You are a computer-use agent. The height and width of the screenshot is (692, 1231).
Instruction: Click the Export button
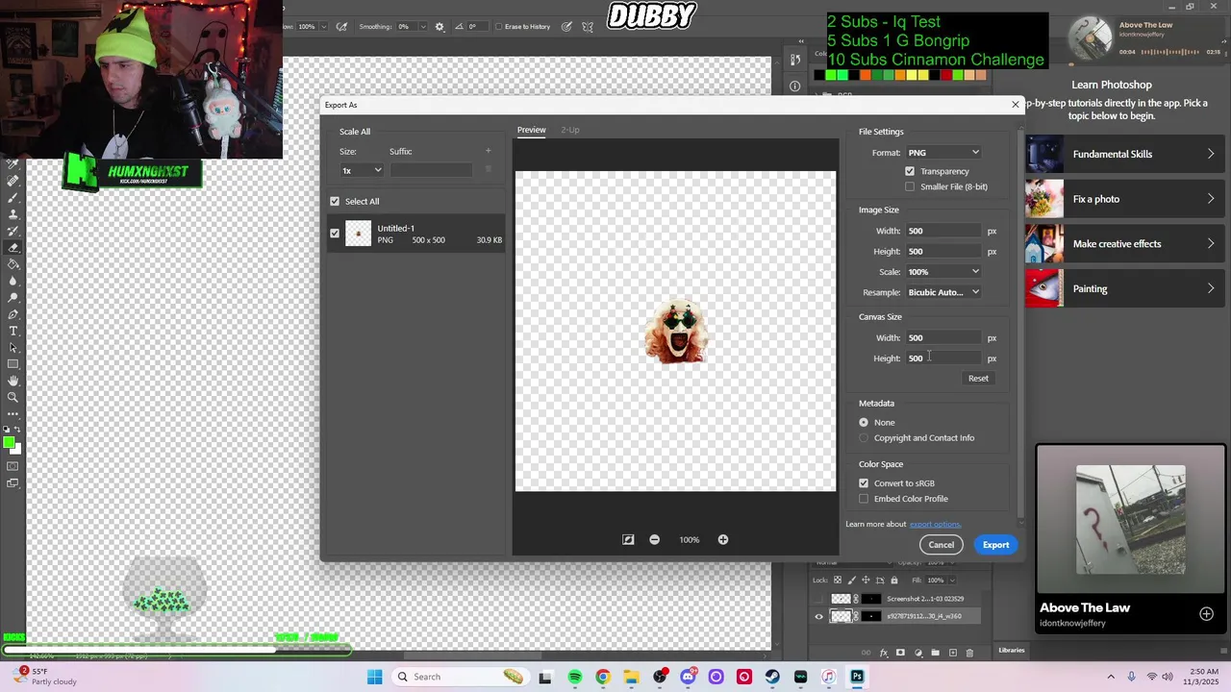995,545
